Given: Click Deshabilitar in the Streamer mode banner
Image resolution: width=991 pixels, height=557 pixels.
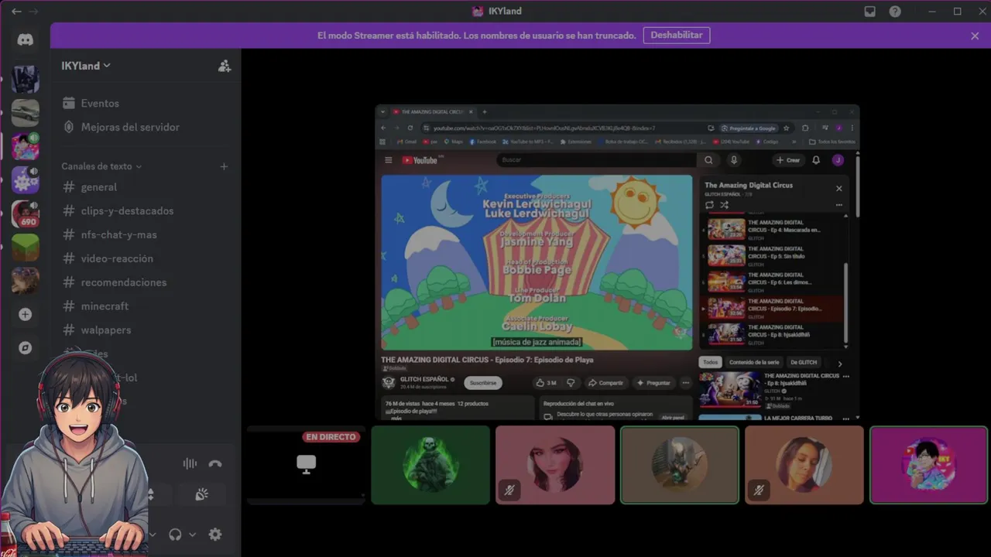Looking at the screenshot, I should pyautogui.click(x=677, y=36).
